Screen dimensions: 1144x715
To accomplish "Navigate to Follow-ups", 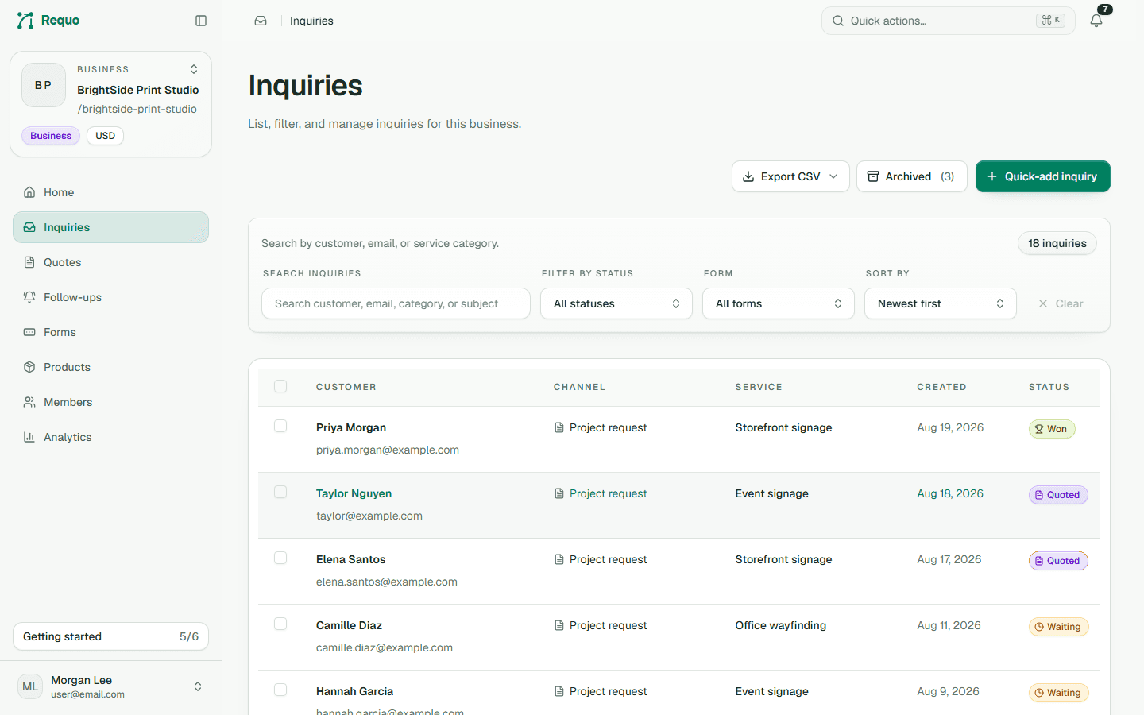I will point(110,297).
